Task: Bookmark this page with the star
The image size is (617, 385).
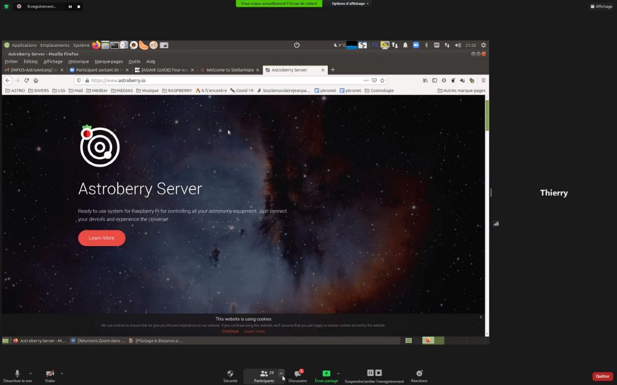Action: pos(382,81)
